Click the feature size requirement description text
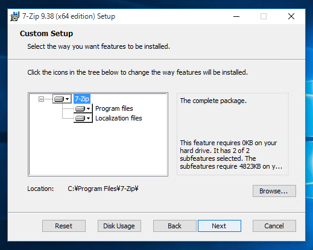313x250 pixels. point(231,155)
